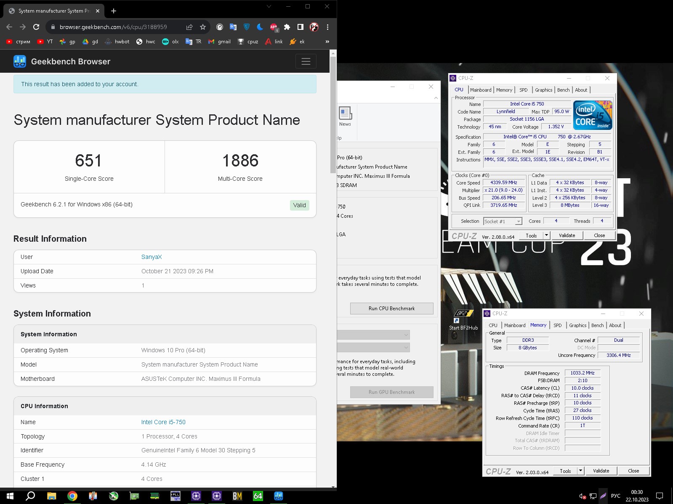Open the Google Translate extension
The width and height of the screenshot is (673, 504).
233,27
